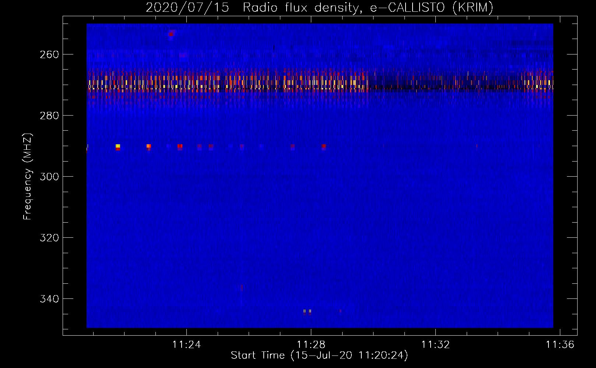Select the 'Frequency (MHZ)' axis label
The height and width of the screenshot is (368, 596).
click(28, 177)
